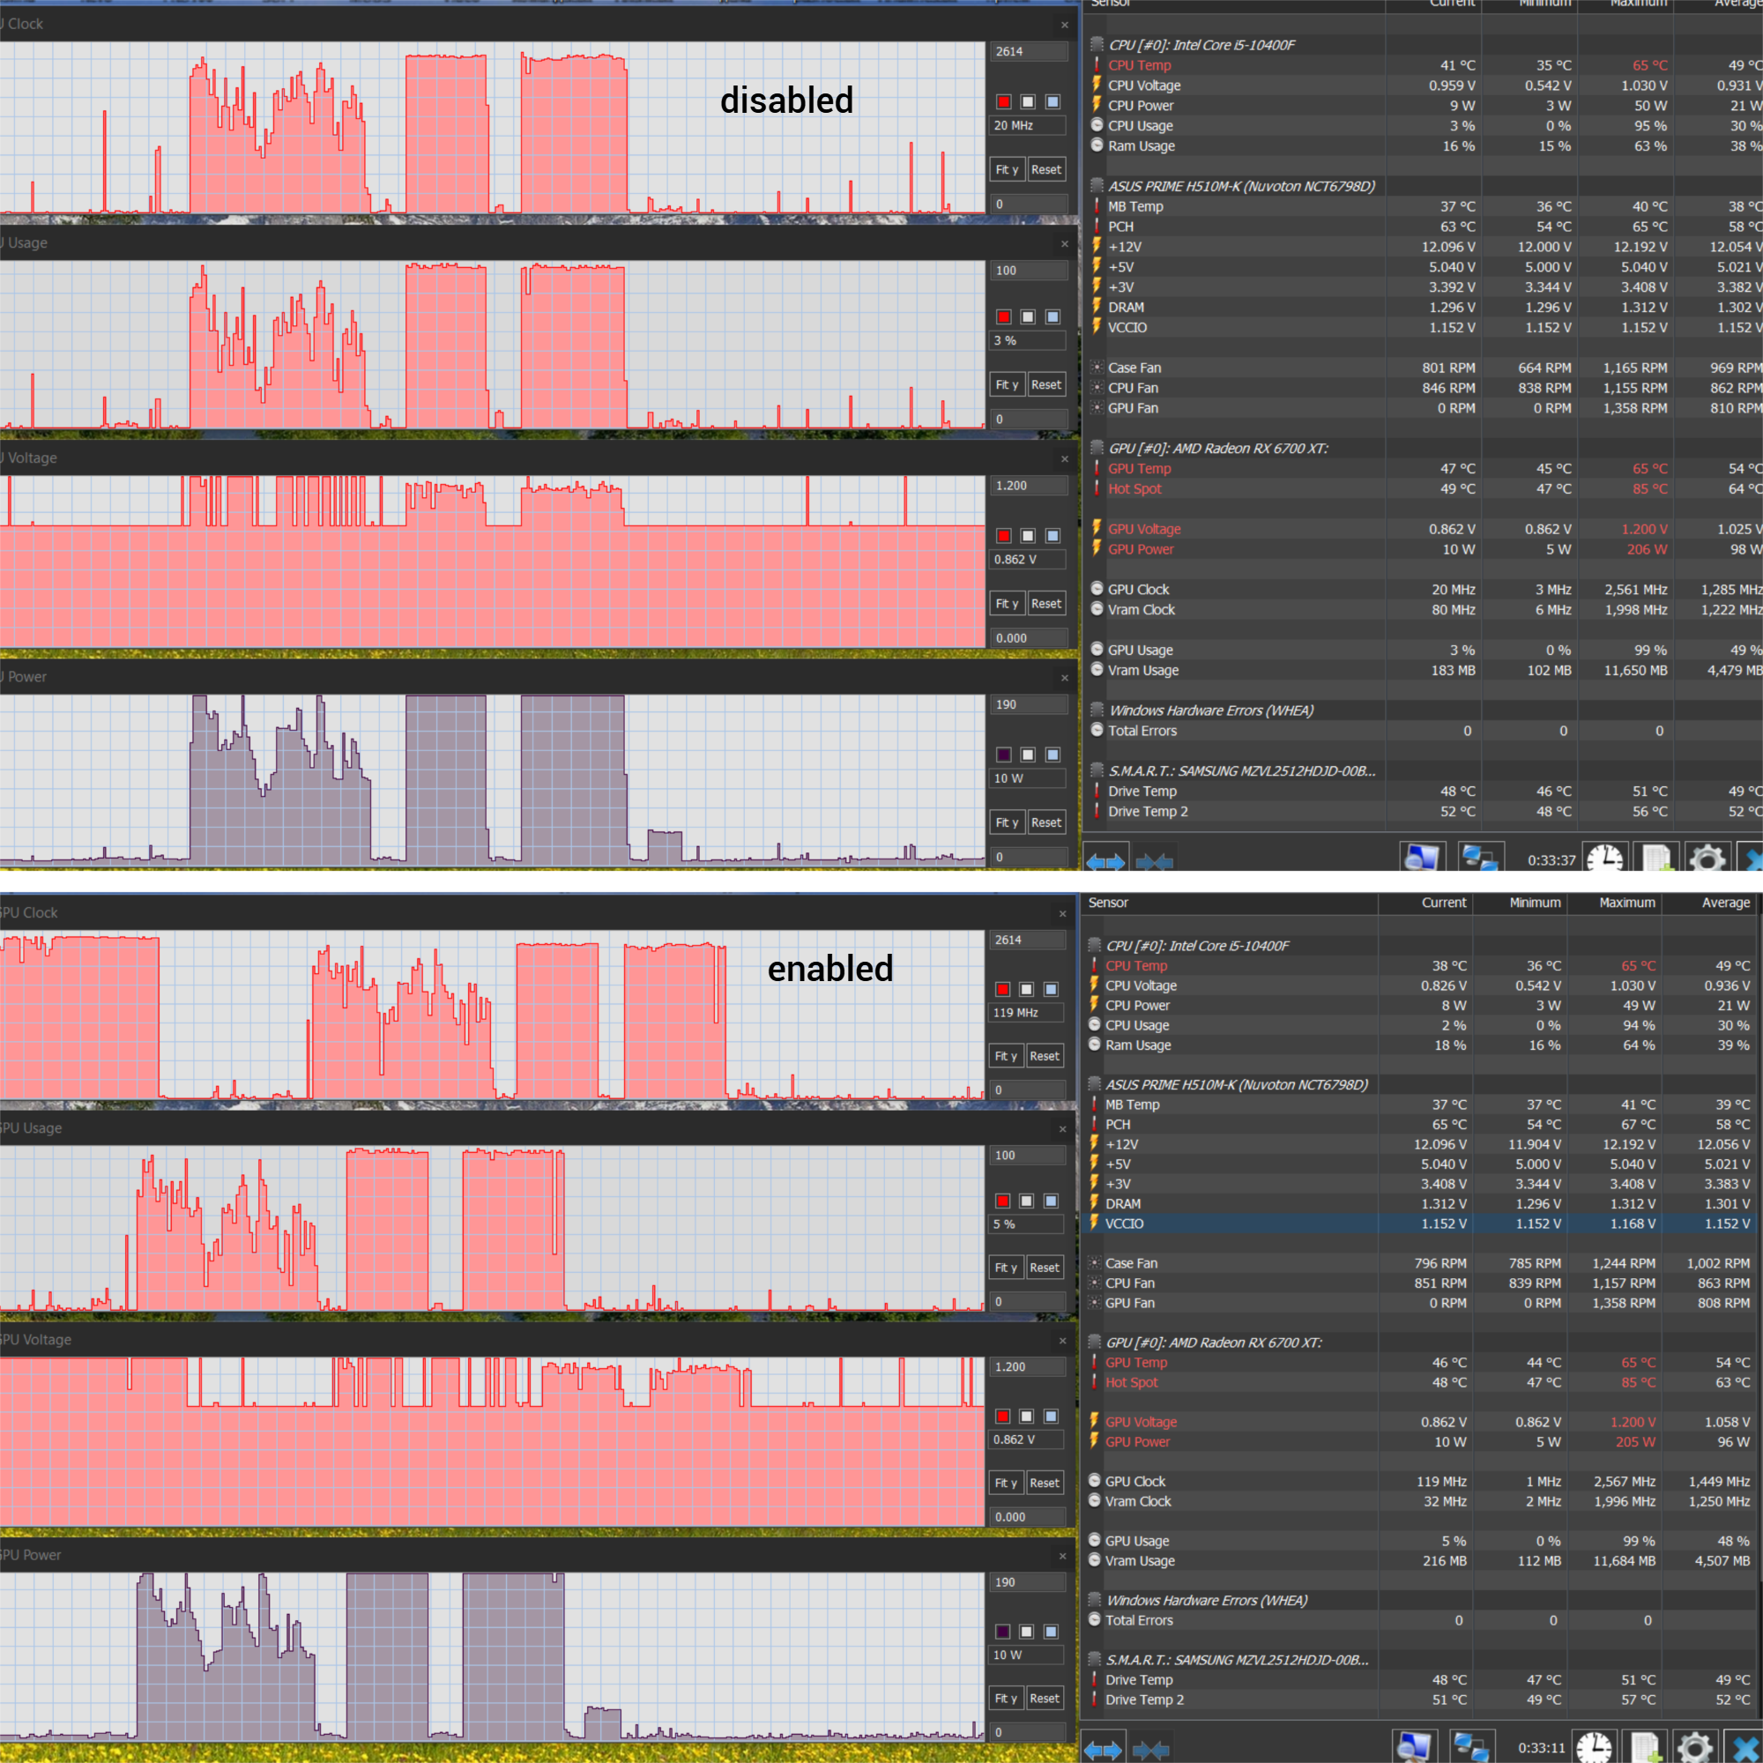This screenshot has width=1763, height=1763.
Task: Click network computers icon beside 0:33:11 timer
Action: [1471, 1747]
